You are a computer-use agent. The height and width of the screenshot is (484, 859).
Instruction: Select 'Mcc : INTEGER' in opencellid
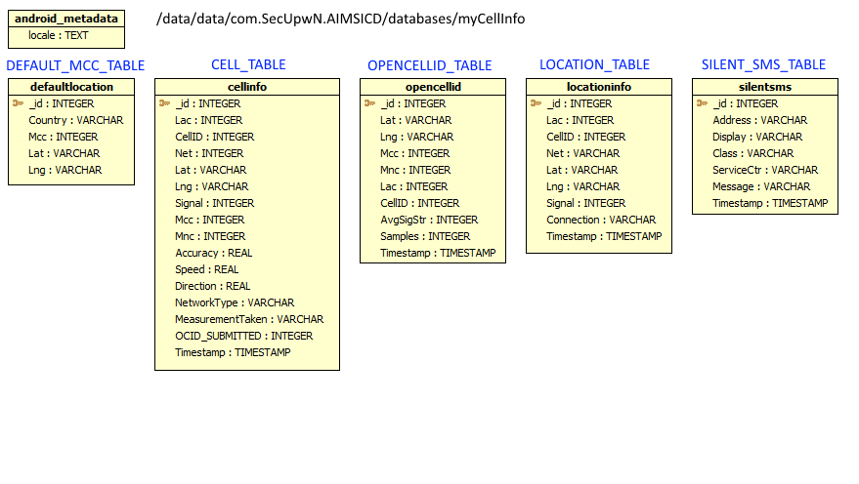pos(414,153)
